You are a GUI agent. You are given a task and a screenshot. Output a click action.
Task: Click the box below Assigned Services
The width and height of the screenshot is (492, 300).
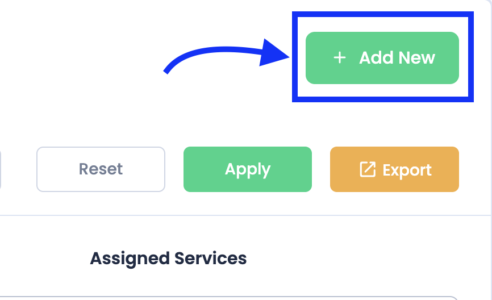[x=227, y=298]
